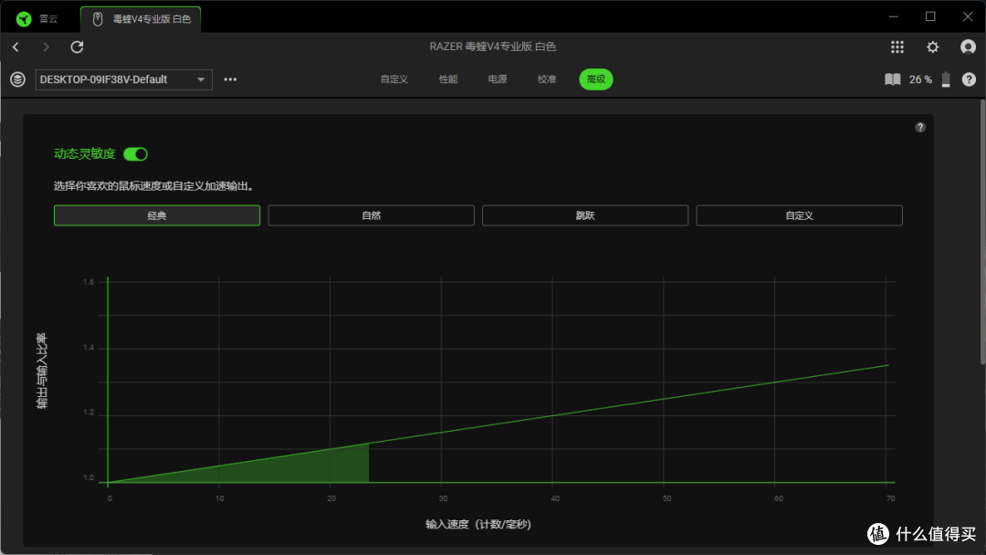Image resolution: width=986 pixels, height=555 pixels.
Task: Click the profile layers icon
Action: 17,79
